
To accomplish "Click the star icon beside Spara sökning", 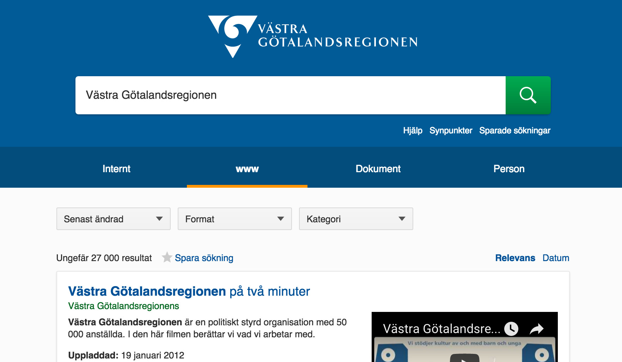I will tap(167, 258).
